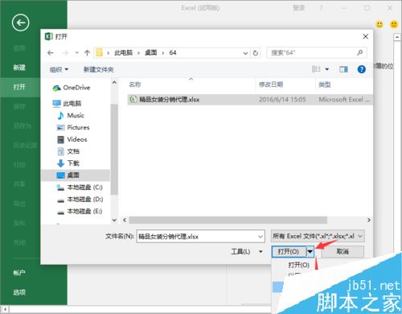402x314 pixels.
Task: Expand the file name combo box
Action: pyautogui.click(x=260, y=237)
